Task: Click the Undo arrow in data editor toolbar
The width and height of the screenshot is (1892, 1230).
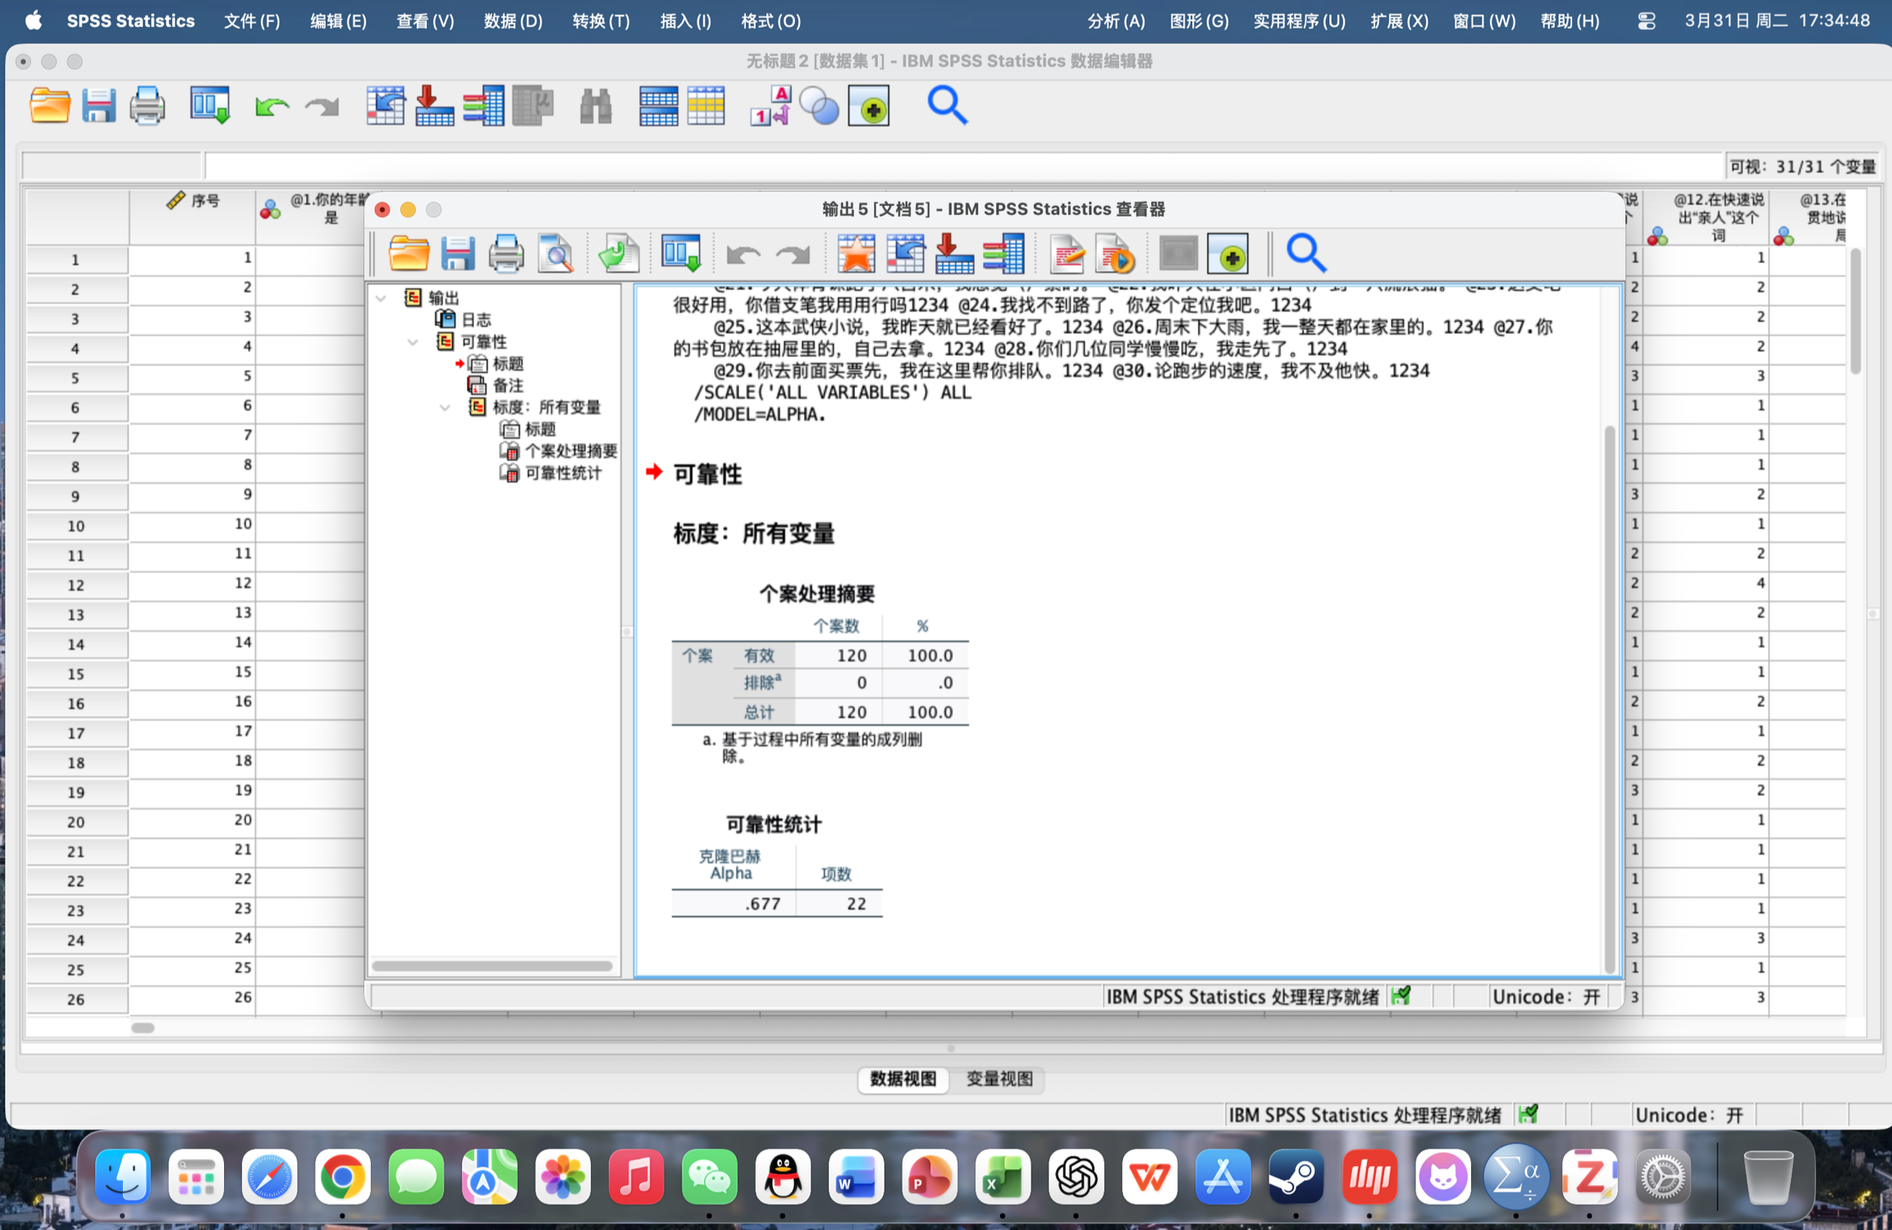Action: coord(272,107)
